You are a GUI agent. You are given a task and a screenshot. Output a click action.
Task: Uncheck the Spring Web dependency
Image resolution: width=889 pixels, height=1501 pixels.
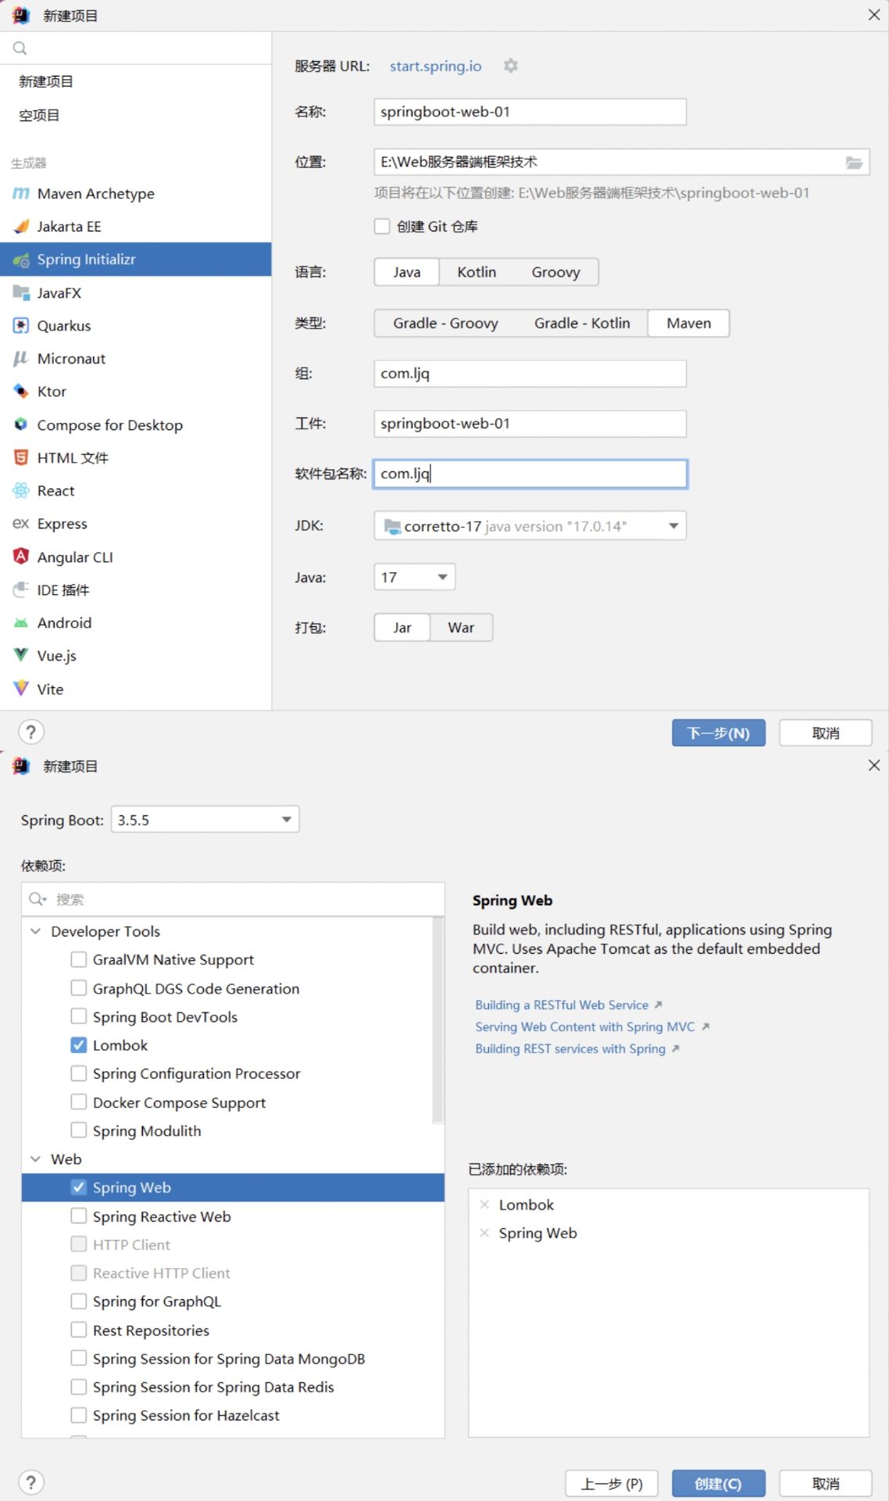(78, 1187)
